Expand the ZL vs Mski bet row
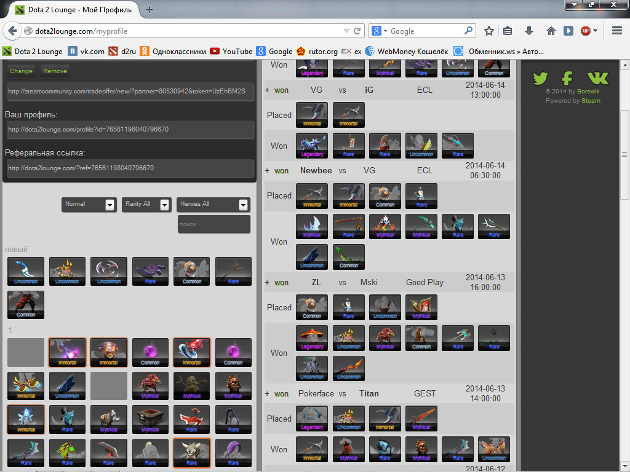 (267, 283)
